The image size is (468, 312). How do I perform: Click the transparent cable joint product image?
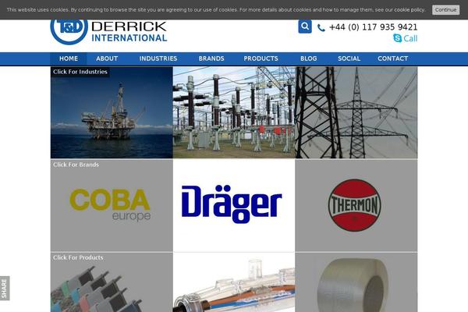[x=234, y=282]
